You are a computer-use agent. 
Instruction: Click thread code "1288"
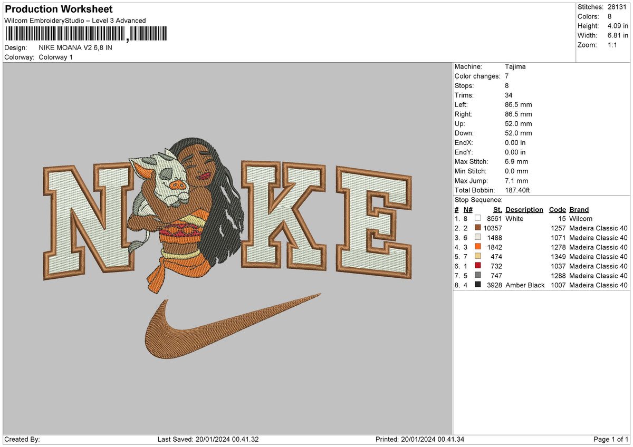point(558,275)
